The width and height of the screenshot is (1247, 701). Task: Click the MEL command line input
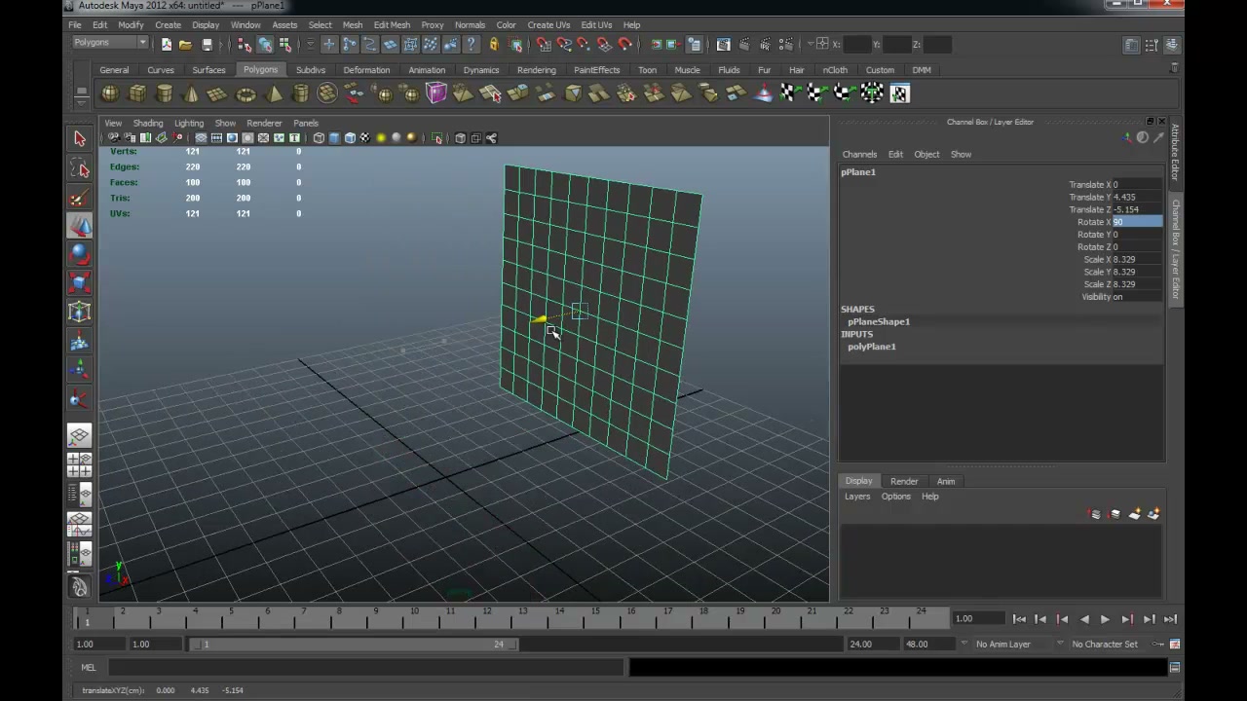point(365,668)
